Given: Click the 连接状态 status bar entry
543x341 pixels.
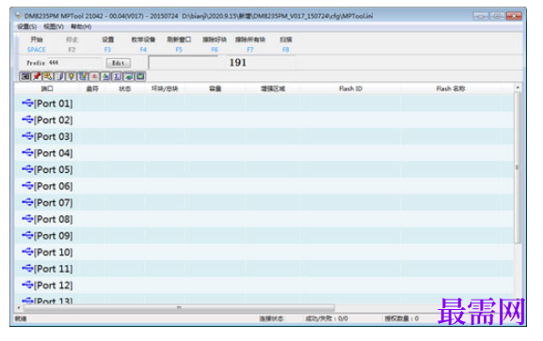Looking at the screenshot, I should tap(271, 318).
